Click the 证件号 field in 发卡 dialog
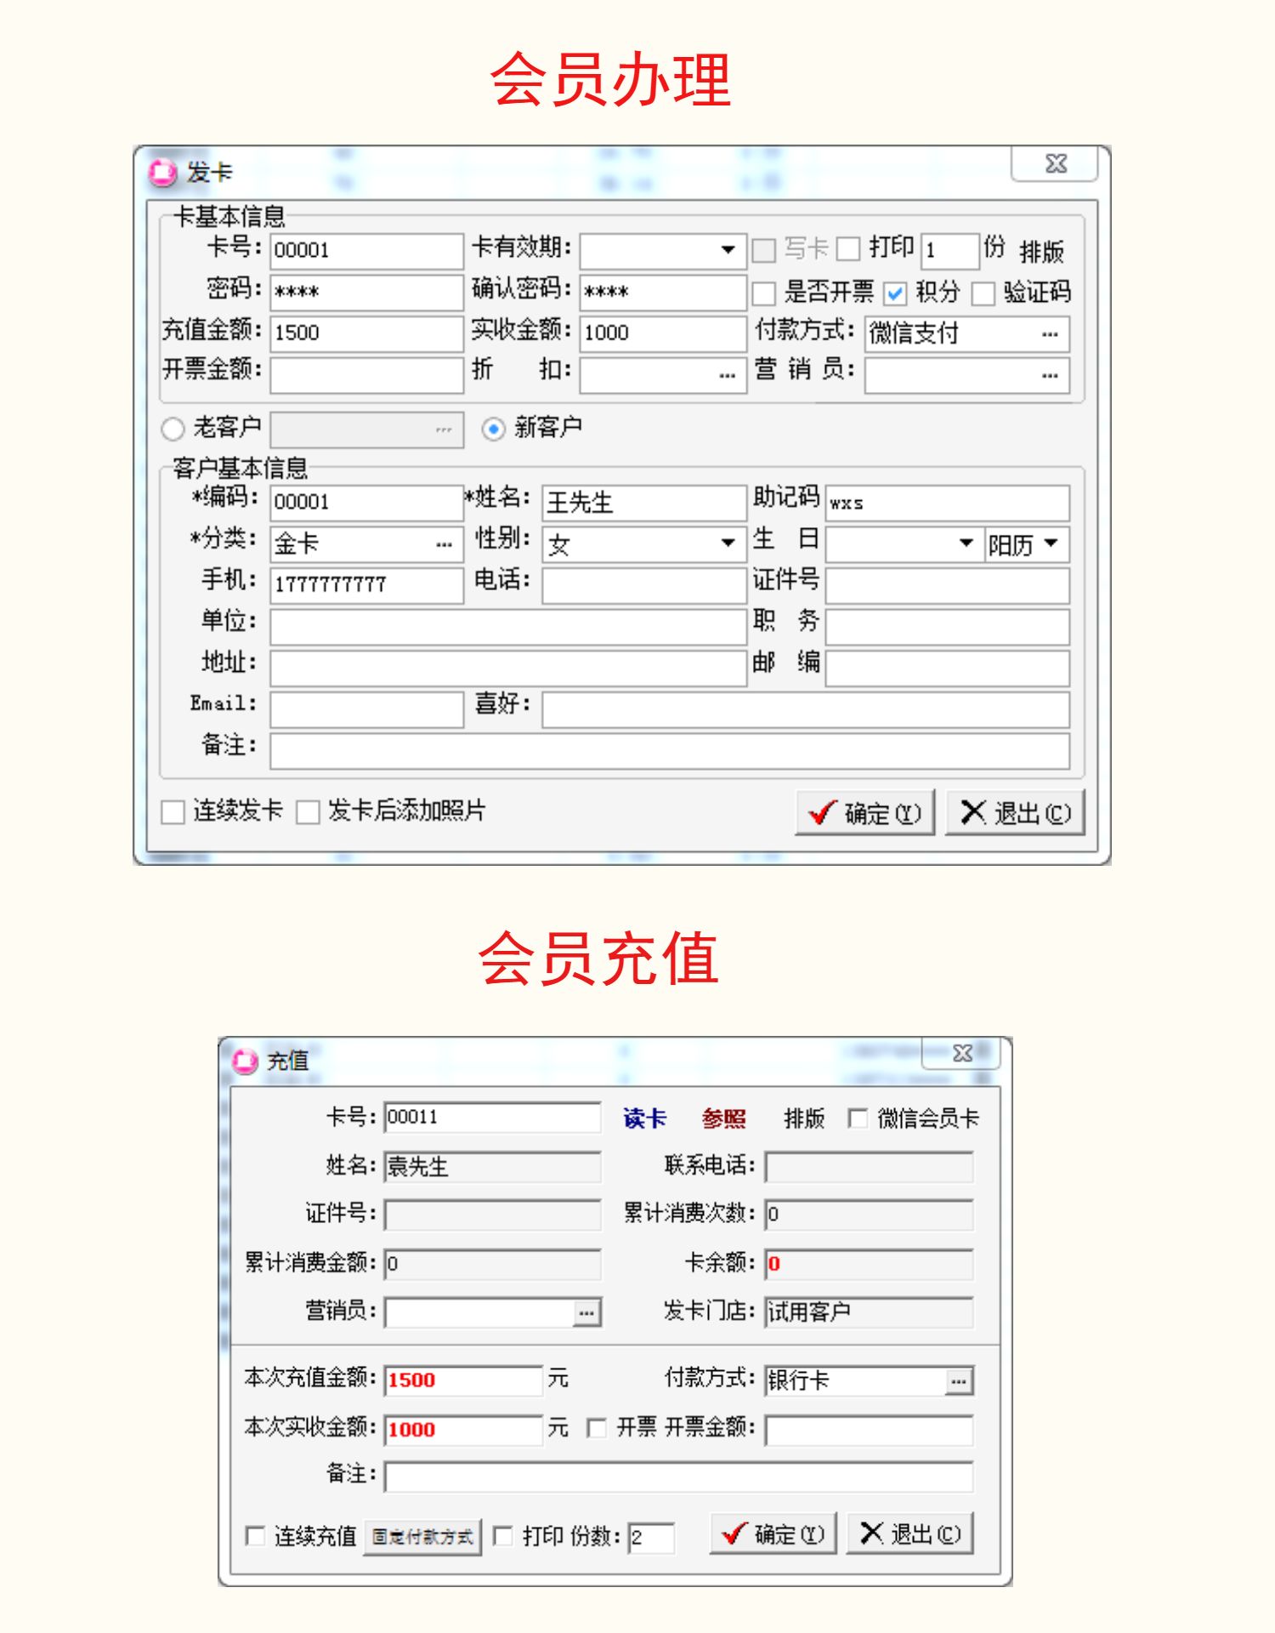 (947, 585)
